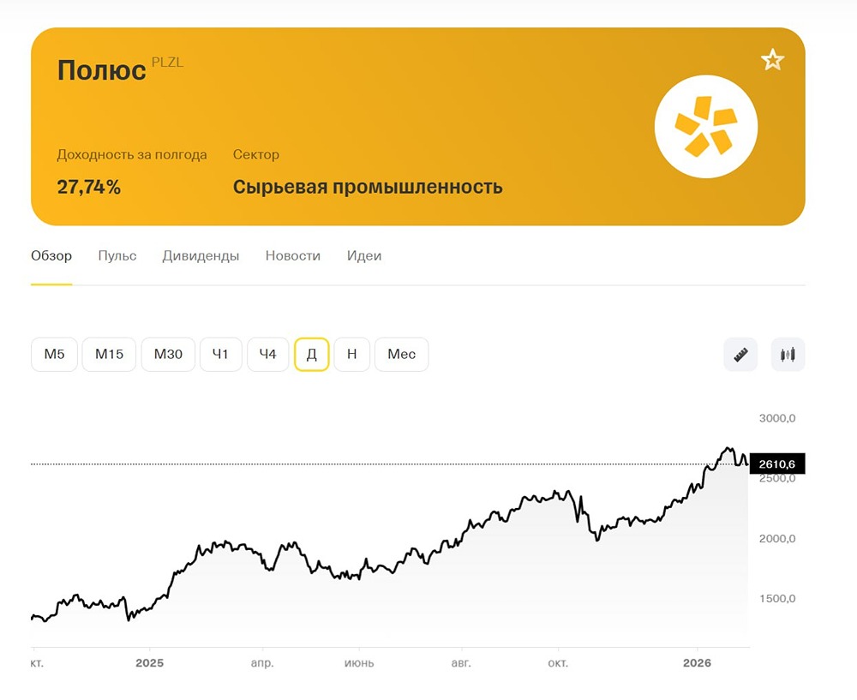Viewport: 857px width, 700px height.
Task: Switch chart to candlestick view
Action: [x=788, y=354]
